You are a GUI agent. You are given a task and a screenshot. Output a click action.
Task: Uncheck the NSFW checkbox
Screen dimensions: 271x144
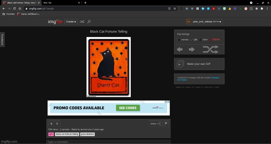(211, 40)
